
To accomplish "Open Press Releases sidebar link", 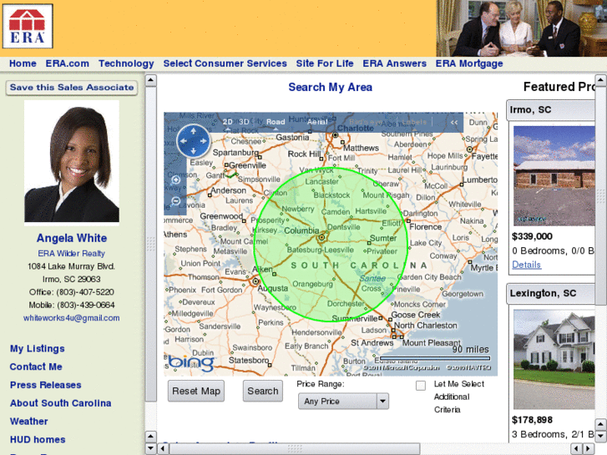I will (x=46, y=385).
